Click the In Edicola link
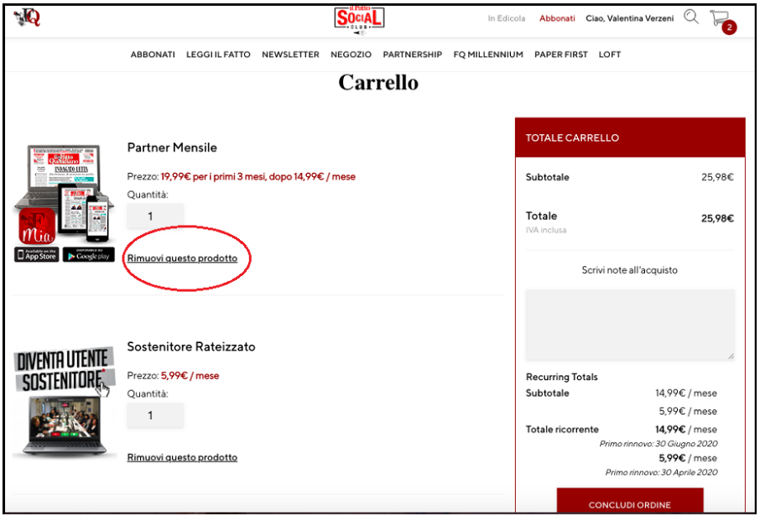Screen dimensions: 760x516 tap(507, 18)
